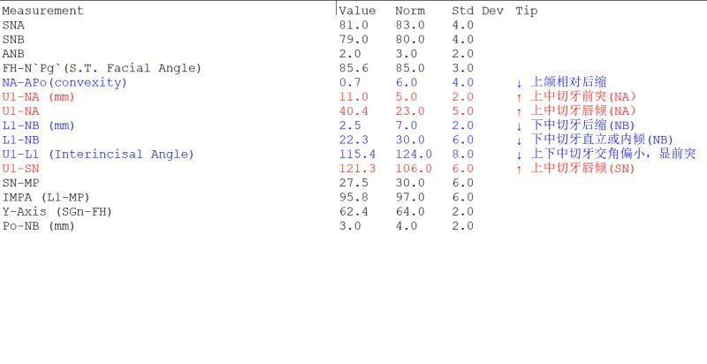Click the Po-NB (mm) measurement label
707x364 pixels.
(38, 226)
